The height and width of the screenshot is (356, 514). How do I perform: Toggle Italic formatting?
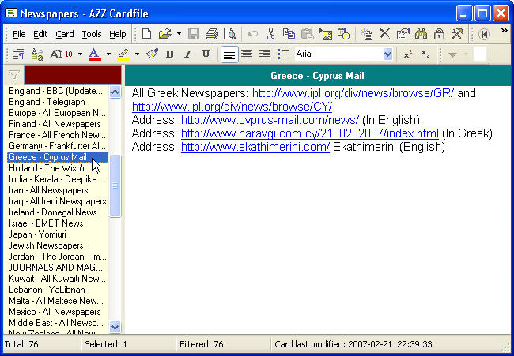click(x=187, y=54)
